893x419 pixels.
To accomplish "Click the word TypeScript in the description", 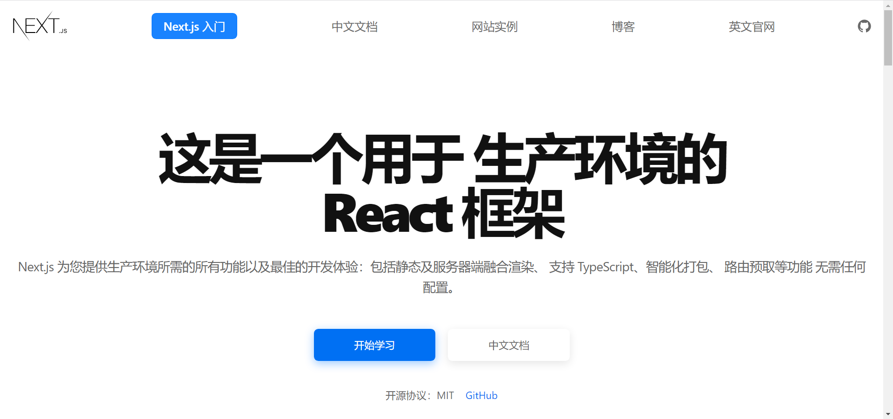I will [x=606, y=267].
